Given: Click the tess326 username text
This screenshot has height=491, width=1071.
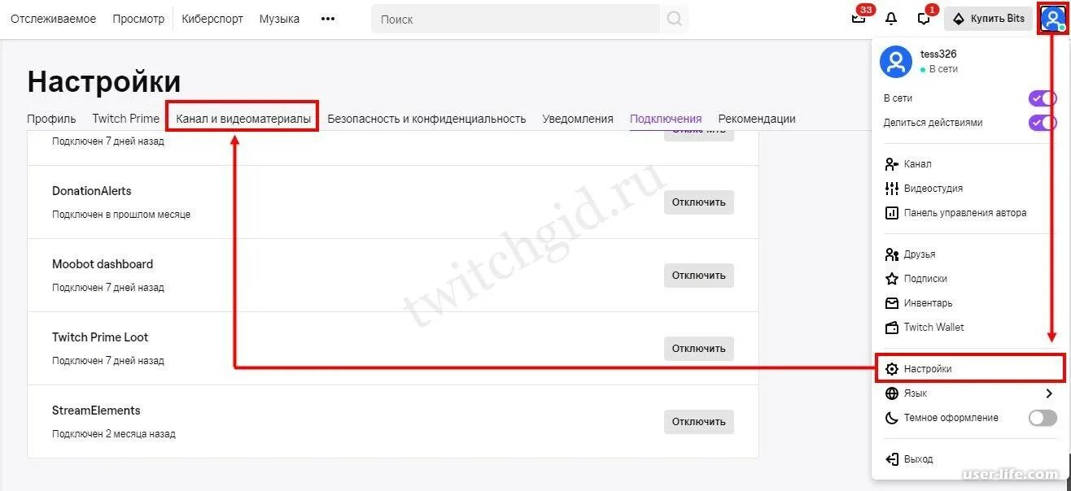Looking at the screenshot, I should pos(938,54).
